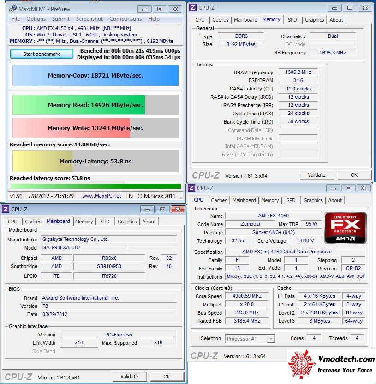This screenshot has height=384, width=376.
Task: Open the Options menu in MaxxMEM
Action: [36, 19]
